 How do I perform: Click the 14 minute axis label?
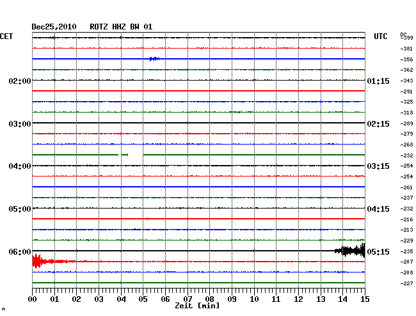coord(343,299)
